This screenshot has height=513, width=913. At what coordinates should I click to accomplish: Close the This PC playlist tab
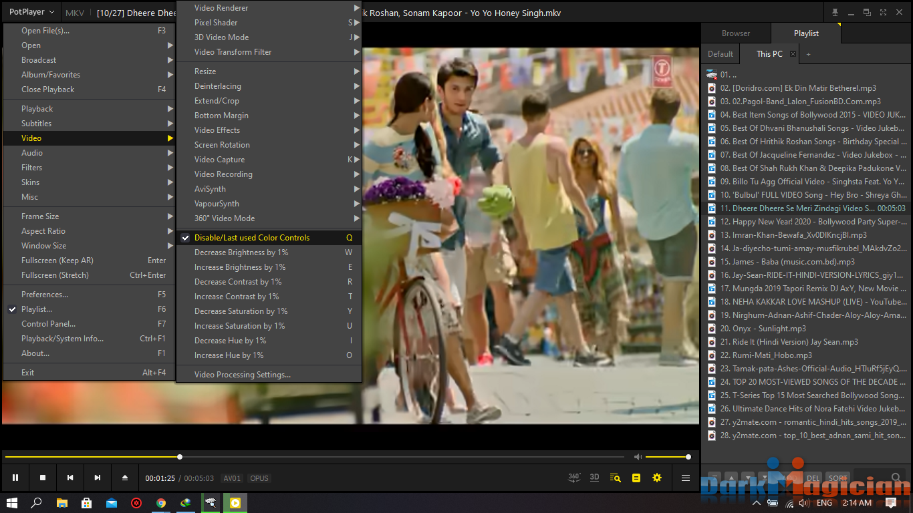click(x=793, y=54)
